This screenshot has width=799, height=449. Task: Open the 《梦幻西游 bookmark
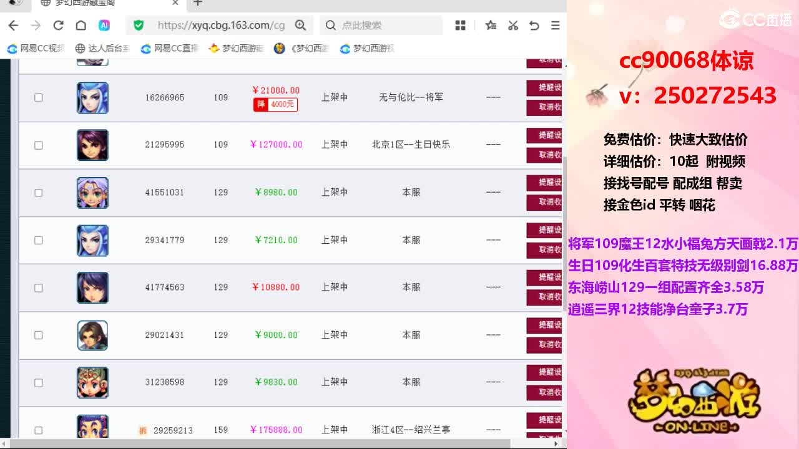[x=301, y=48]
